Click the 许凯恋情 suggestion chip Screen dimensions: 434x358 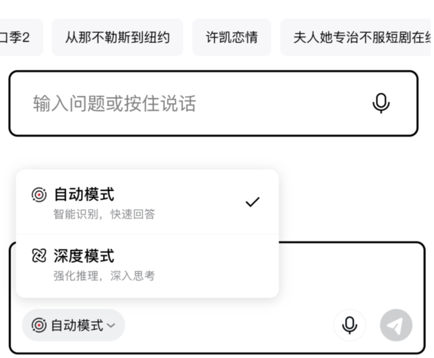(231, 37)
